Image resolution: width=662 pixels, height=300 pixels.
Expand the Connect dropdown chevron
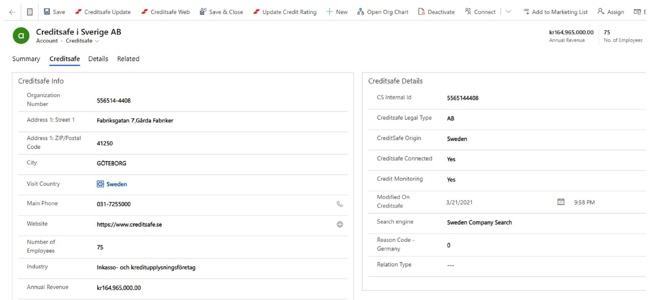pyautogui.click(x=508, y=12)
